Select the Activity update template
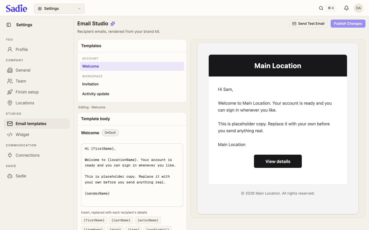This screenshot has width=369, height=230. [132, 94]
